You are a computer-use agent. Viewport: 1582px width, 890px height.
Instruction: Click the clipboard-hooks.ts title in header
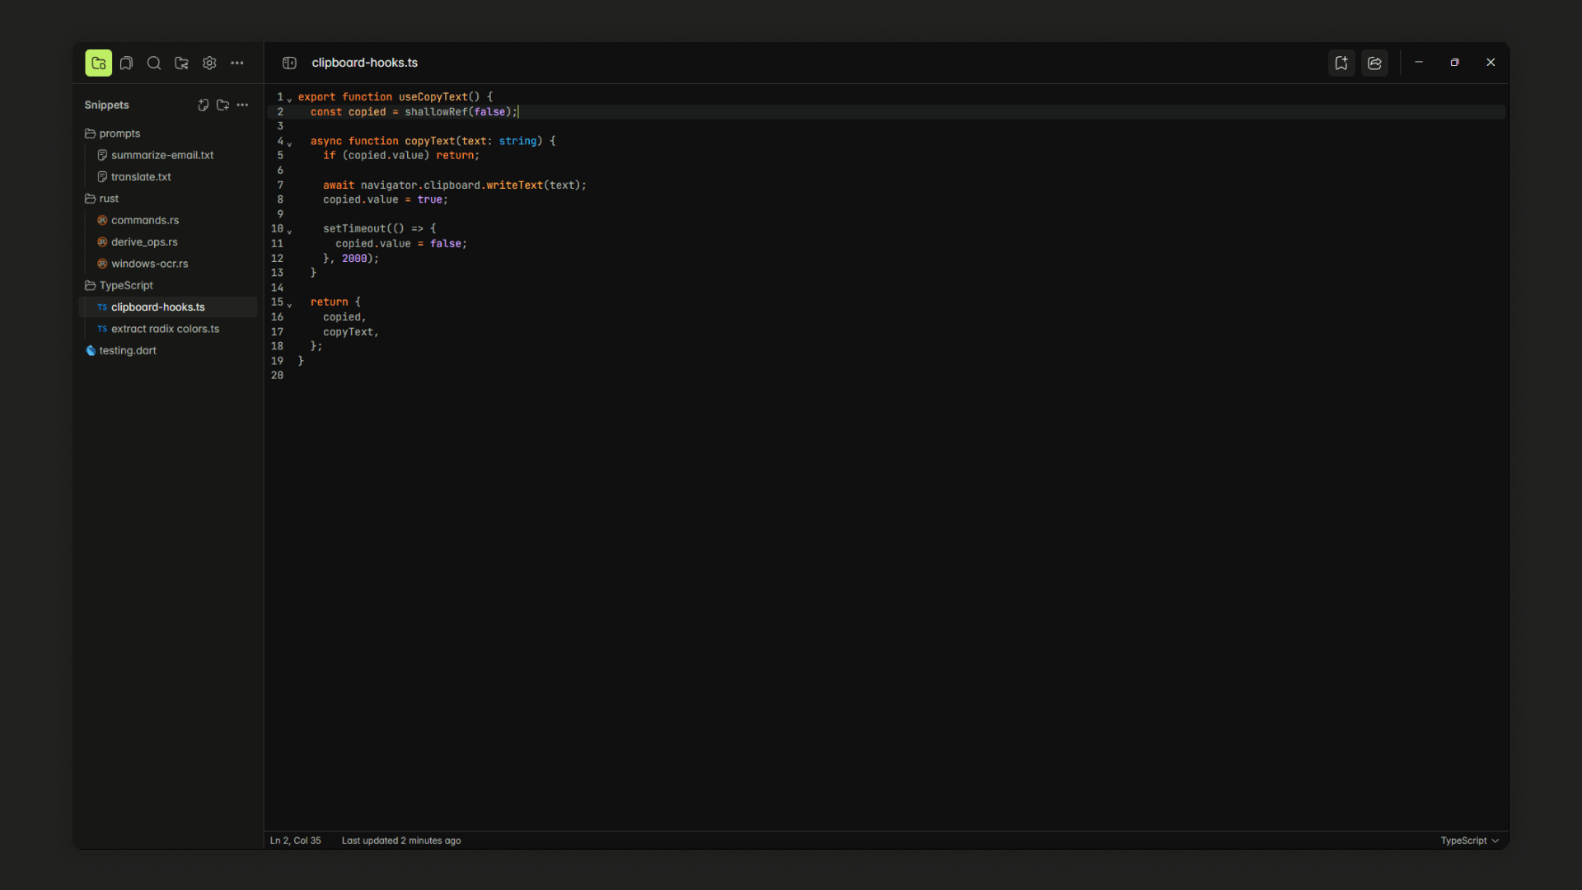tap(364, 63)
